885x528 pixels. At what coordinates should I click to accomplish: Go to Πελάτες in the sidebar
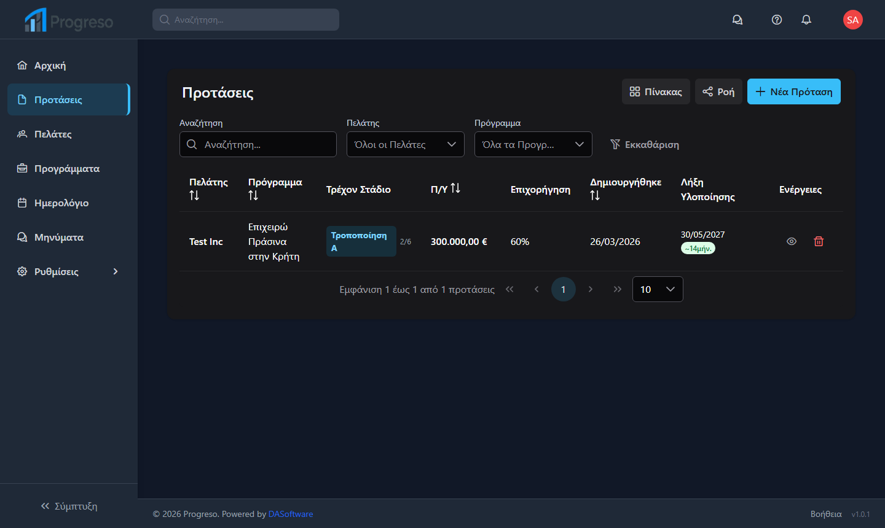pyautogui.click(x=53, y=134)
